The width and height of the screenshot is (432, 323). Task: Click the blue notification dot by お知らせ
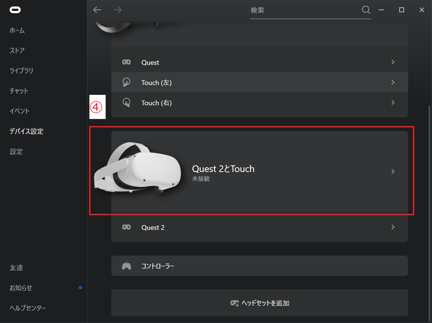[x=80, y=288]
